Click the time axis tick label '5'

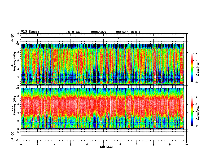tap(104, 145)
